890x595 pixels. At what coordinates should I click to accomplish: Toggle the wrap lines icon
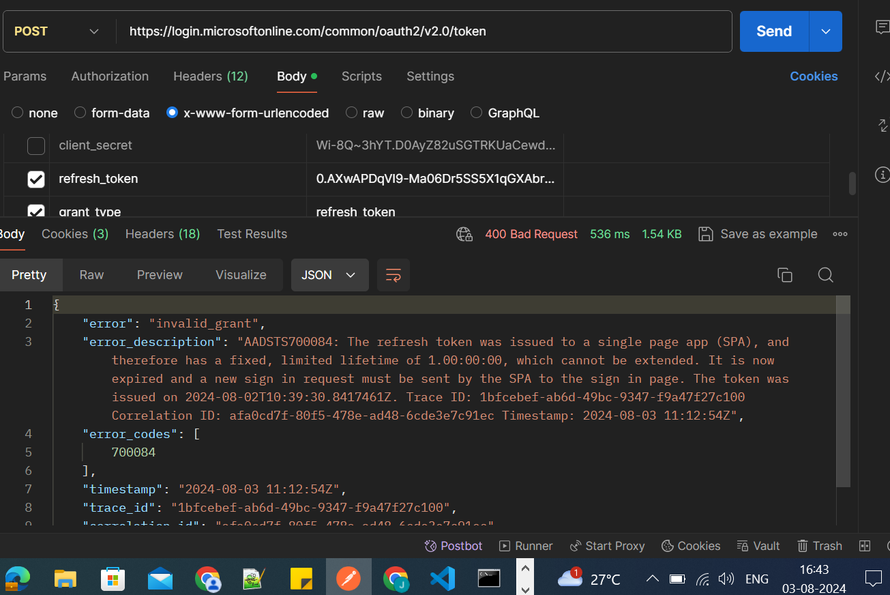pyautogui.click(x=394, y=275)
